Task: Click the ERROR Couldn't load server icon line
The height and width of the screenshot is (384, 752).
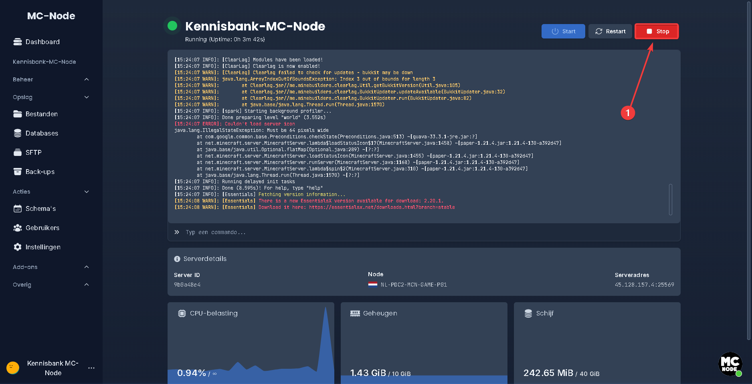Action: 234,124
